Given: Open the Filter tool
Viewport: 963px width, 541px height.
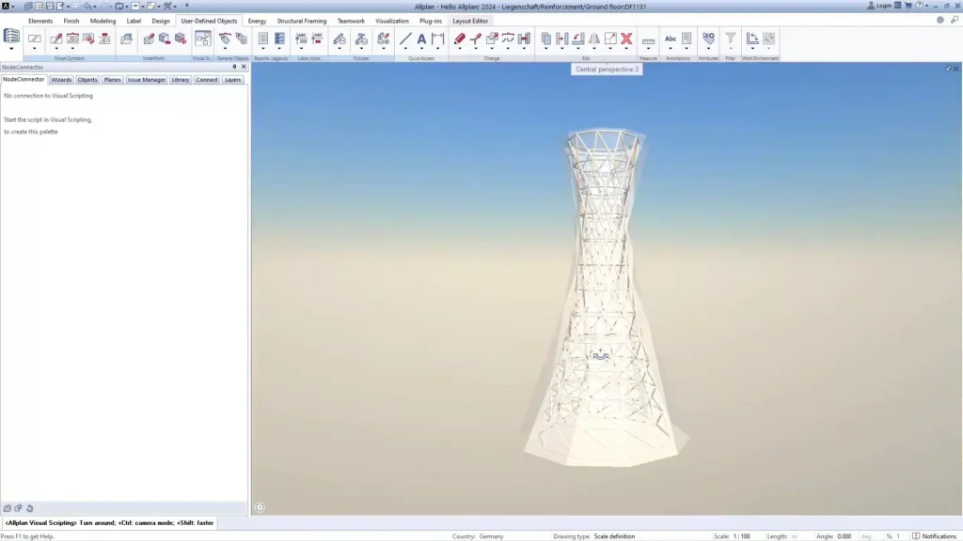Looking at the screenshot, I should pos(732,39).
